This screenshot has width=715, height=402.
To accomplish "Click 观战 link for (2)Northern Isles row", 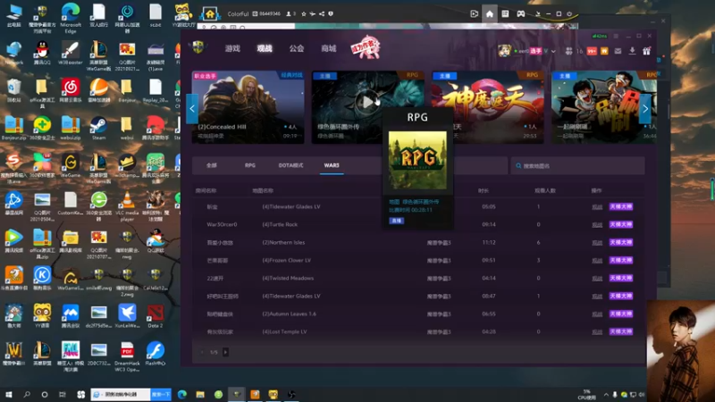I will [x=597, y=242].
